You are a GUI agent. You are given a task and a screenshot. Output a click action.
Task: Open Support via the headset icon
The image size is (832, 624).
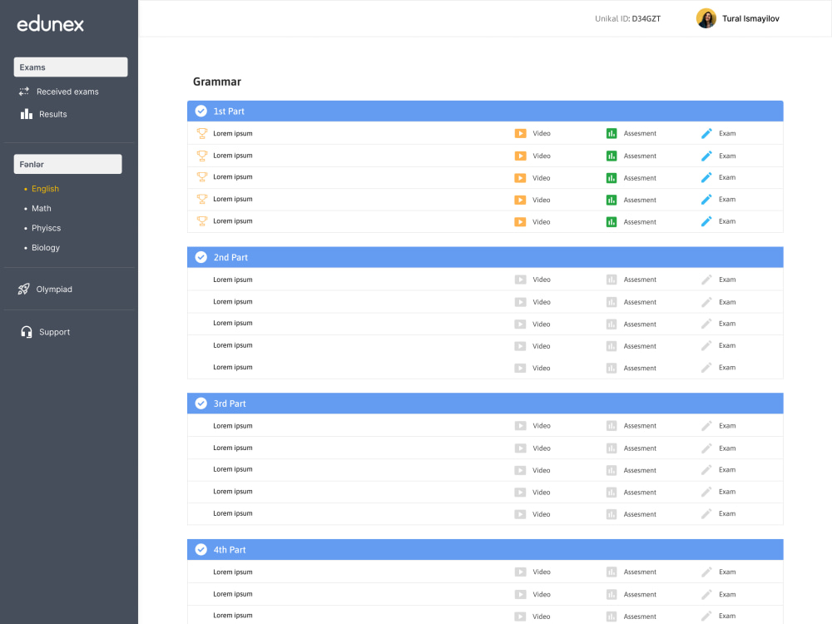tap(27, 332)
